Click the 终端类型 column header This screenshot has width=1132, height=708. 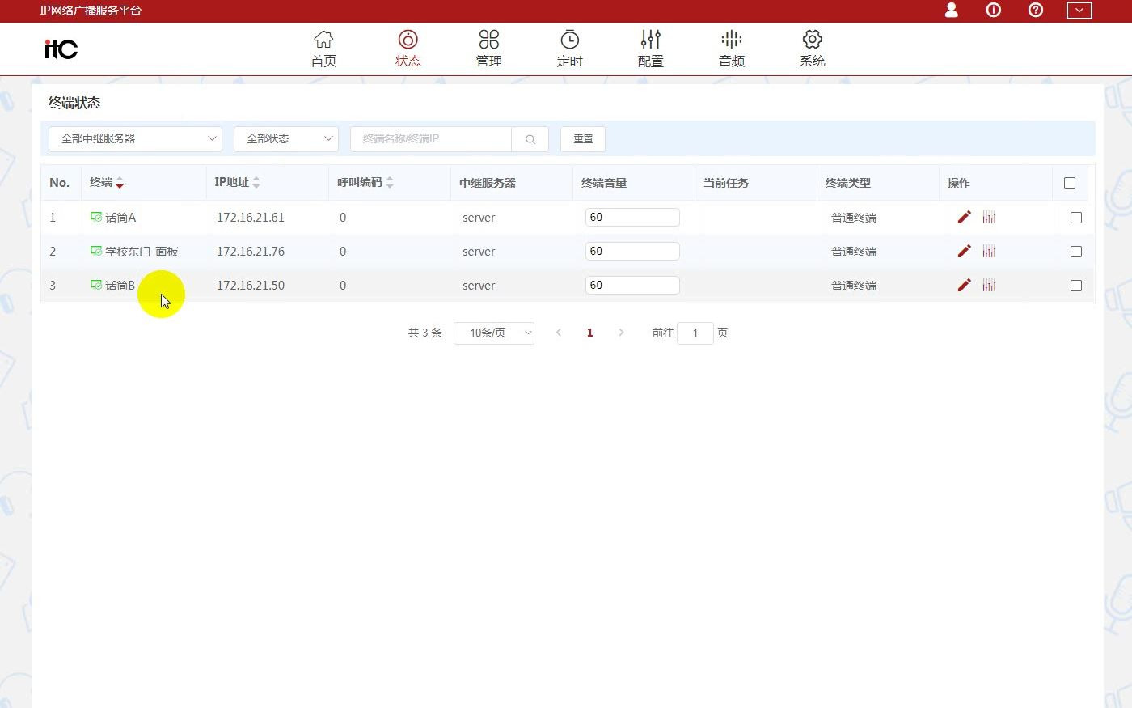coord(848,183)
